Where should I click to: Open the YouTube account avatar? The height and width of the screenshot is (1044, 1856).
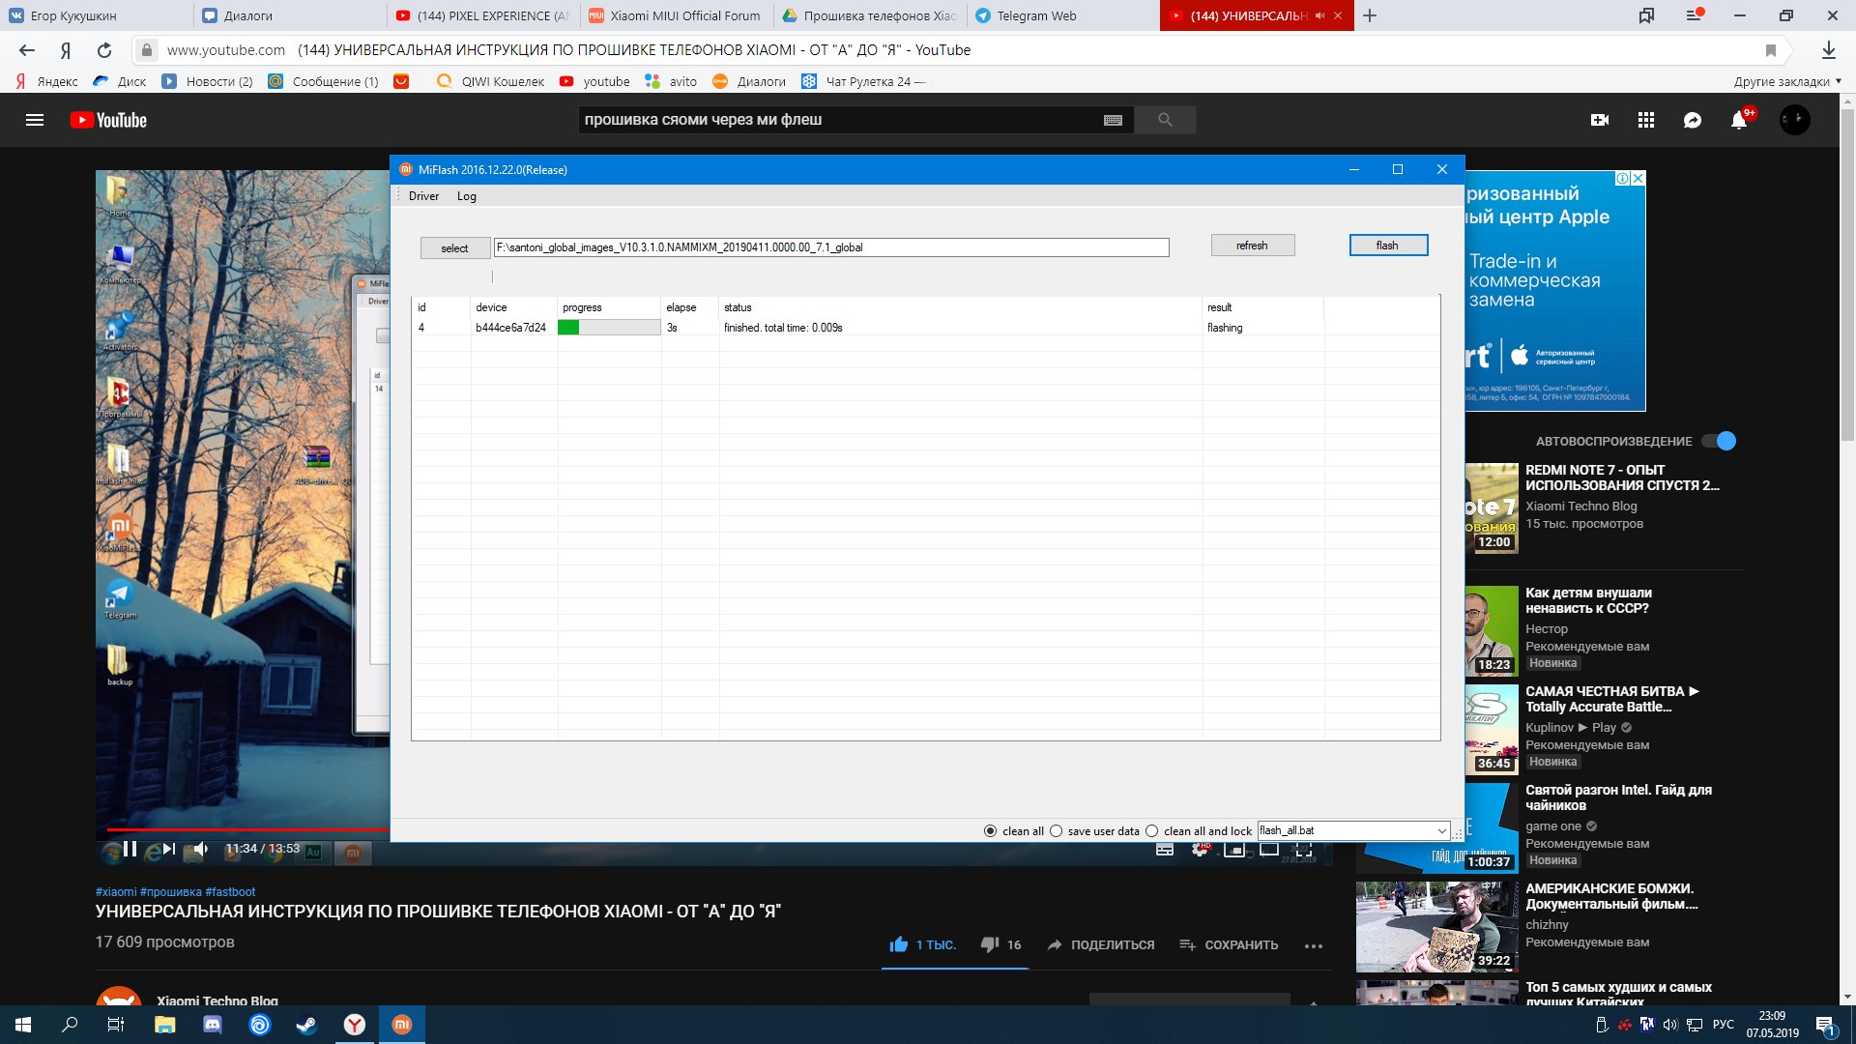[1795, 120]
